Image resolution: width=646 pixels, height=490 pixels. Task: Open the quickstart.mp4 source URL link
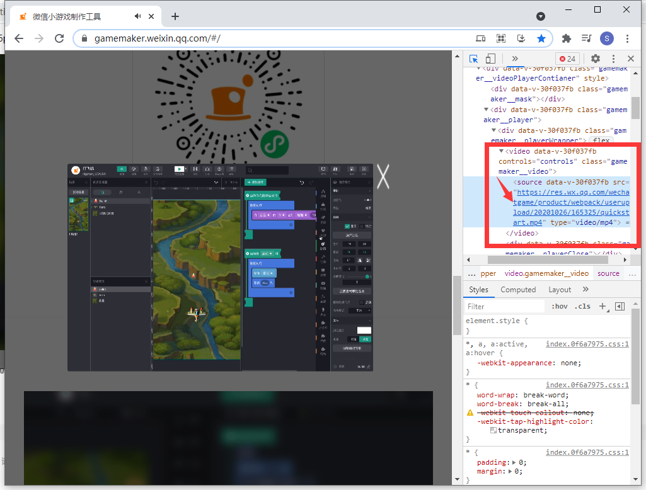coord(571,208)
